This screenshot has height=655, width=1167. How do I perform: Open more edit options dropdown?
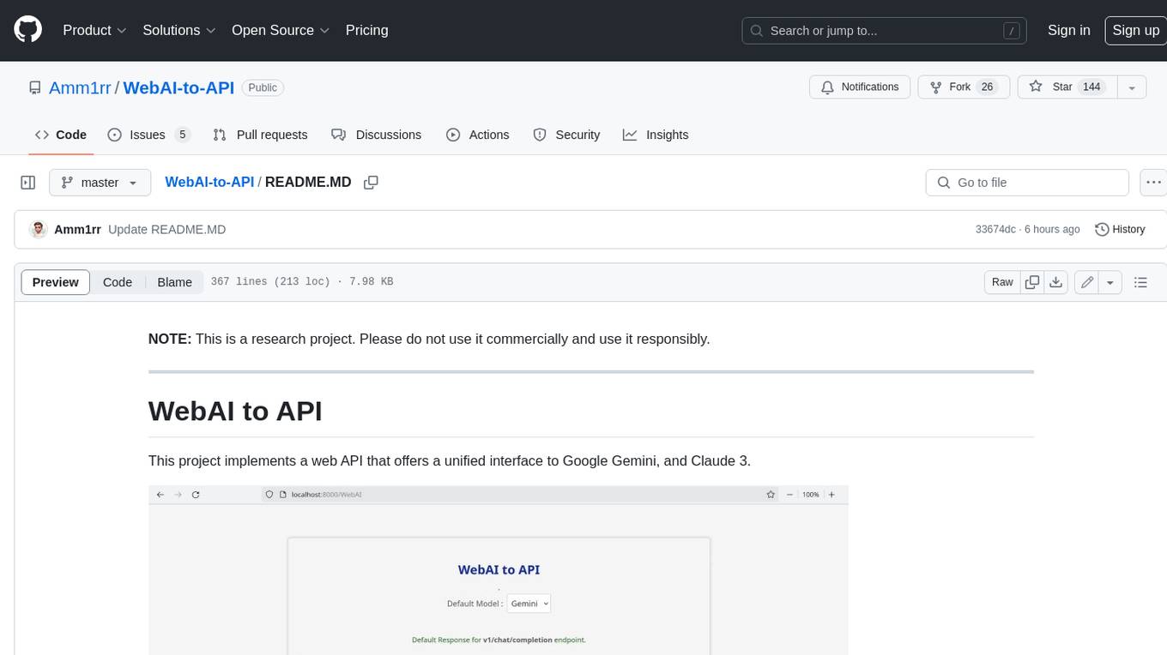pyautogui.click(x=1110, y=282)
